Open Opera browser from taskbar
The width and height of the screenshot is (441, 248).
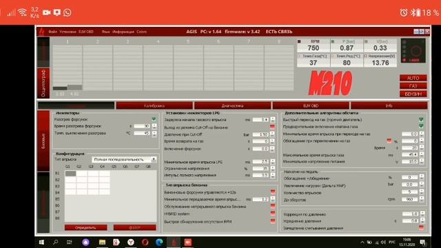[145, 242]
